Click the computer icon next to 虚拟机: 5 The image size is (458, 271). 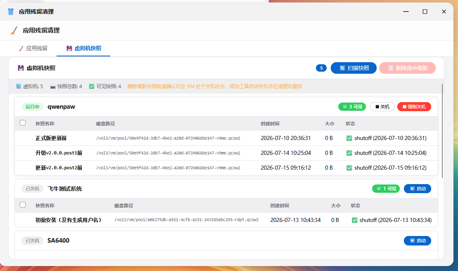click(x=19, y=86)
